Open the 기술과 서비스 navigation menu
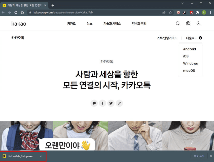Viewport: 214px width, 162px height. [x=112, y=24]
